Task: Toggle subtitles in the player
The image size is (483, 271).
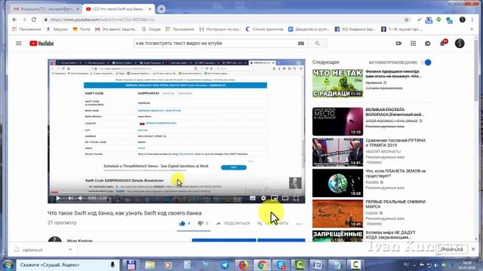Action: click(253, 198)
